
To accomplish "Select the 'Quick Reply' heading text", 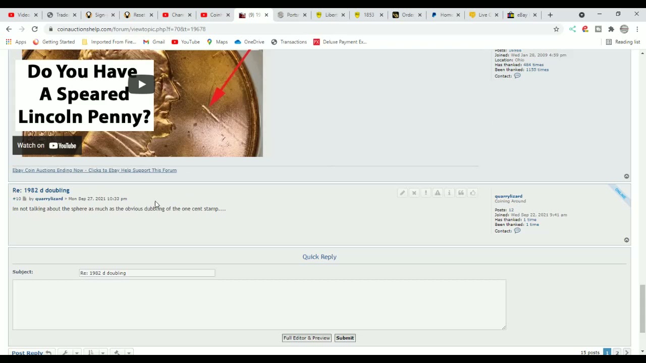I will pyautogui.click(x=319, y=257).
